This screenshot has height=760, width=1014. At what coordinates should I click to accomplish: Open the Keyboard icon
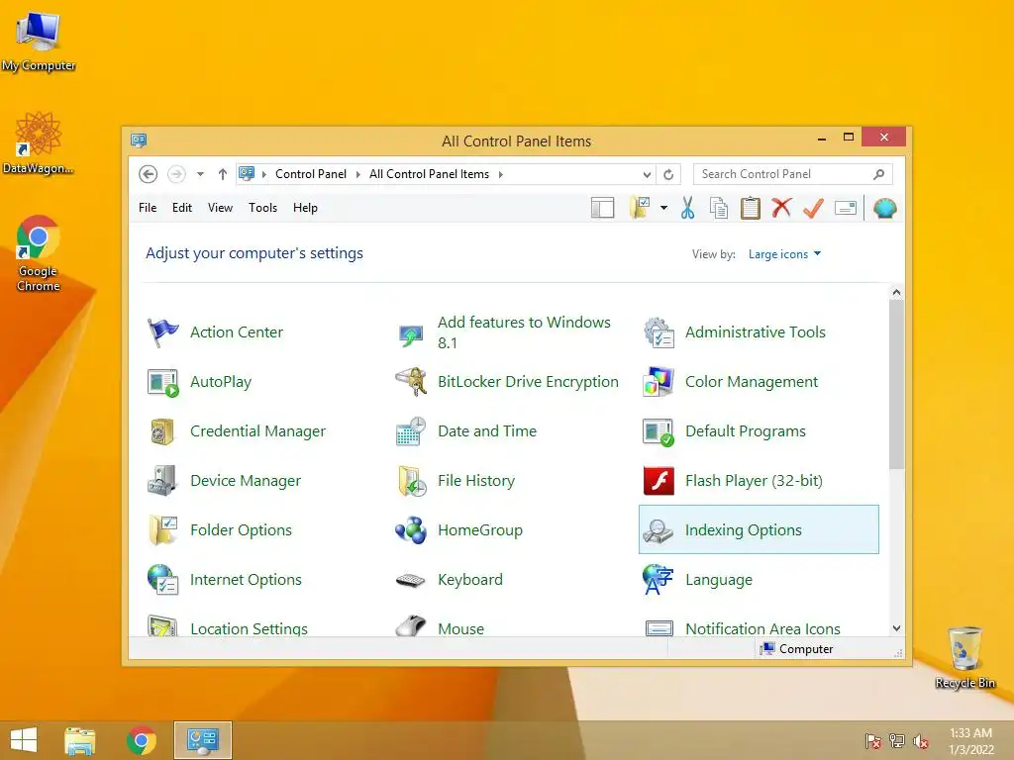click(x=411, y=580)
